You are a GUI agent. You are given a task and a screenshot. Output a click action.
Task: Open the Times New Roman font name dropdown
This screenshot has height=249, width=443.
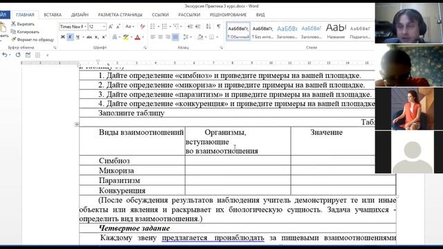85,26
